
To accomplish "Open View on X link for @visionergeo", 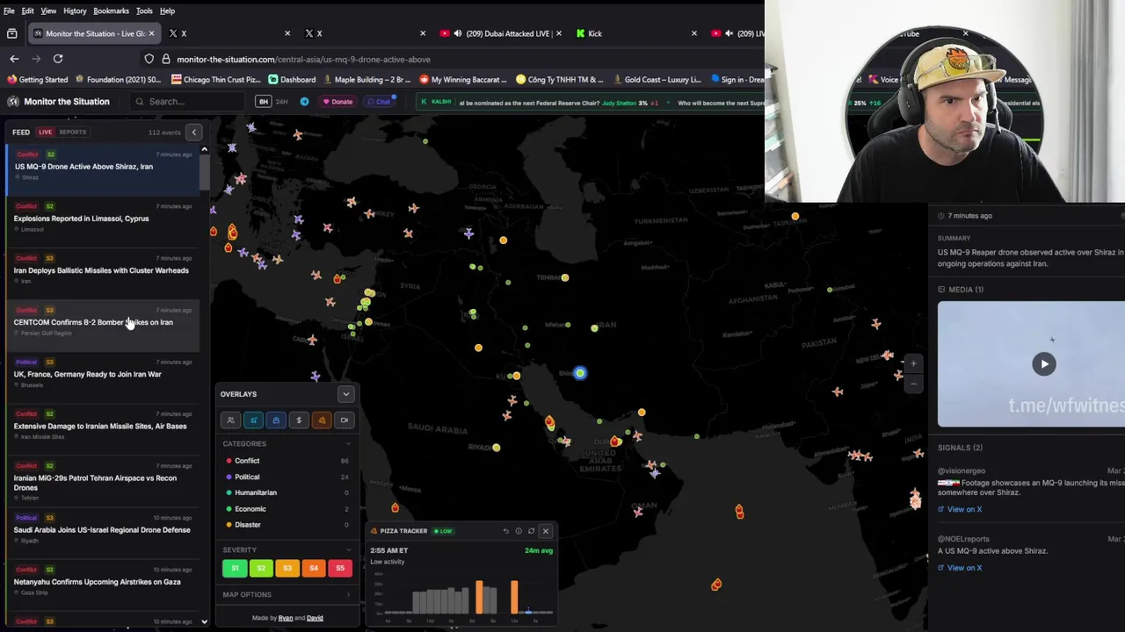I will click(960, 509).
